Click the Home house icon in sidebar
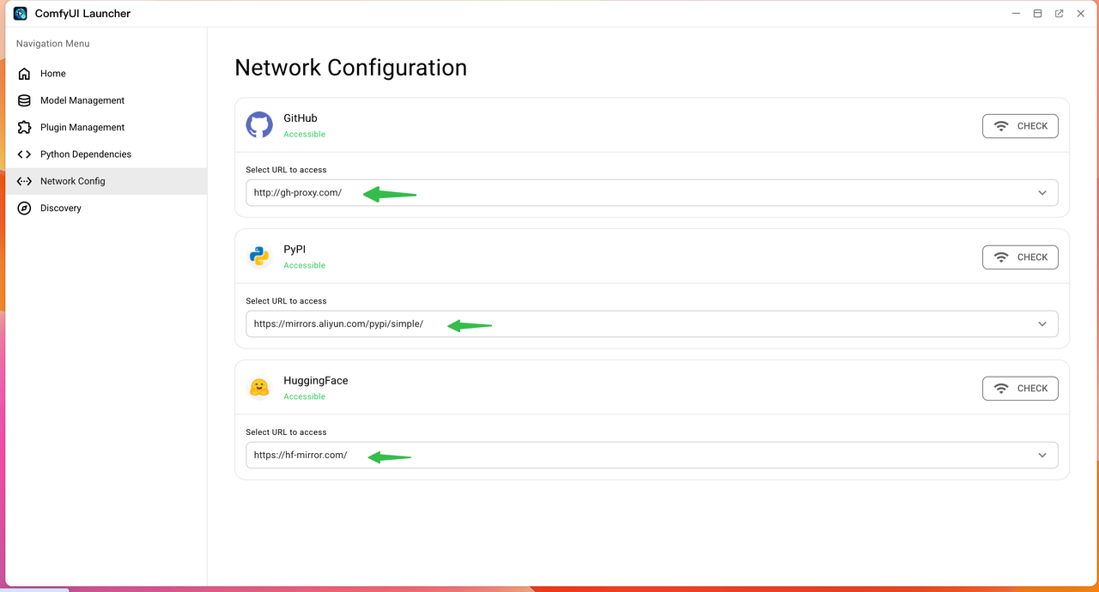The image size is (1099, 592). 24,74
